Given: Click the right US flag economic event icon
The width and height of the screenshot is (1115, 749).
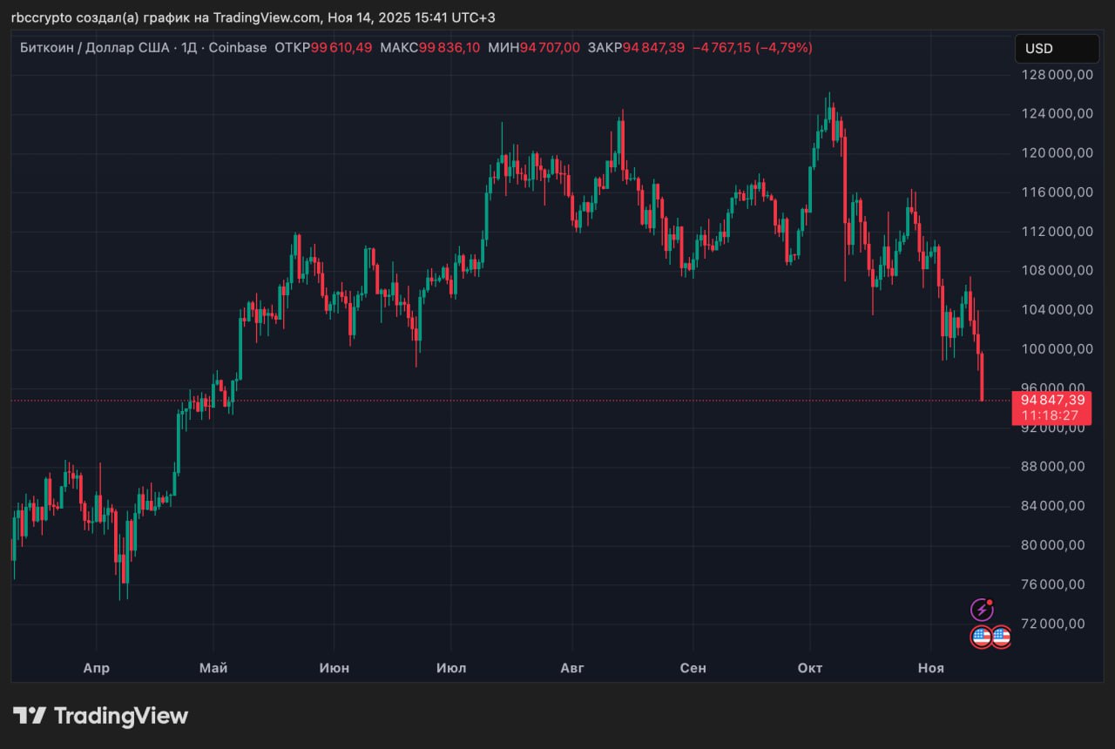Looking at the screenshot, I should pyautogui.click(x=1001, y=637).
